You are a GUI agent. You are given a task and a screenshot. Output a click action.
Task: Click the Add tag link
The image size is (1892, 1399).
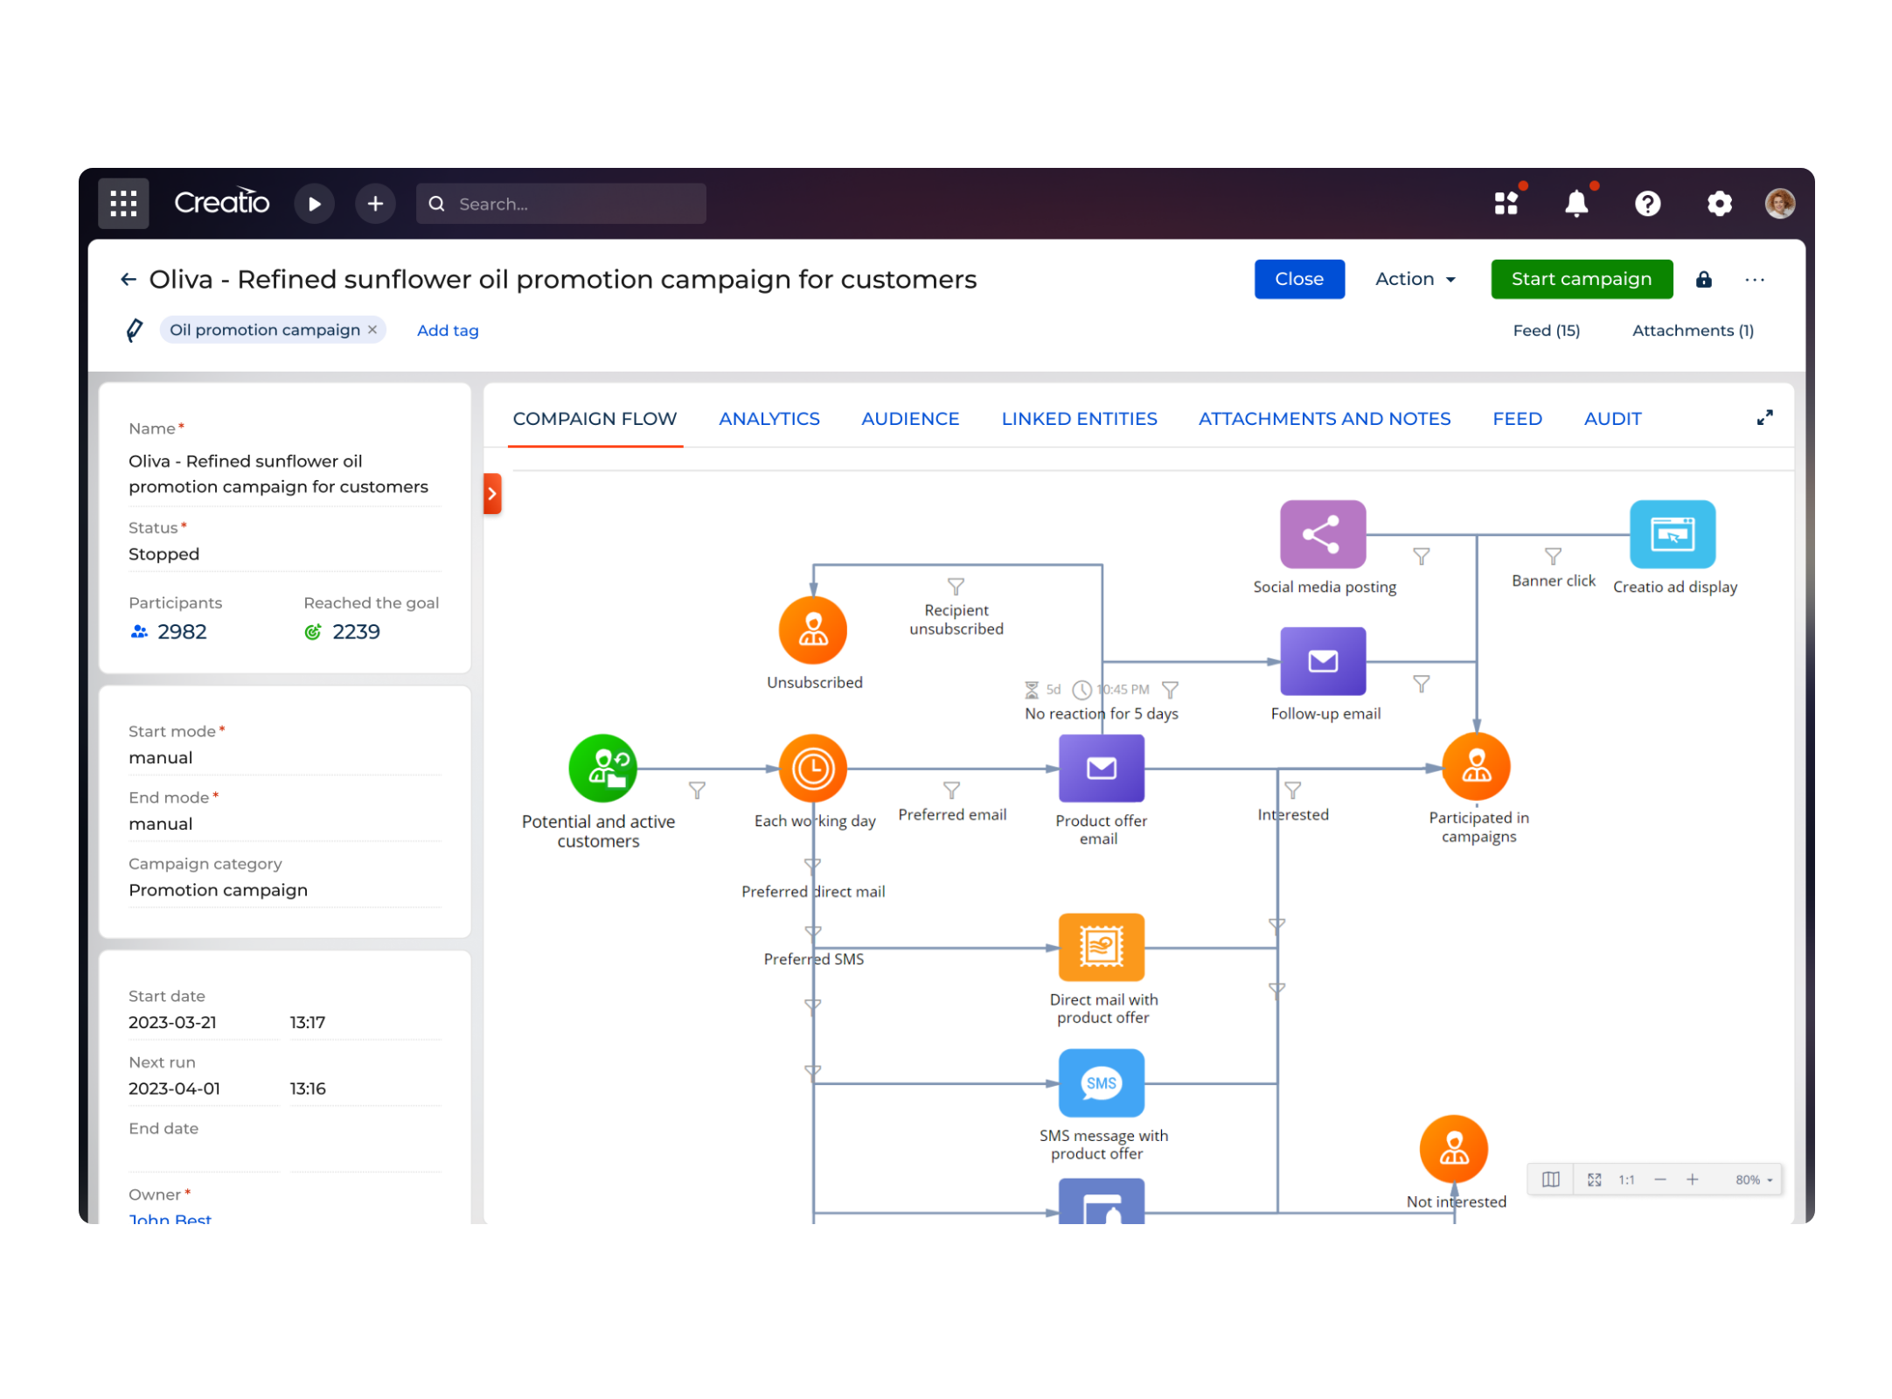click(x=447, y=330)
